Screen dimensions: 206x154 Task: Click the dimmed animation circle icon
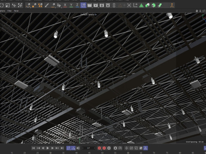coord(120,148)
